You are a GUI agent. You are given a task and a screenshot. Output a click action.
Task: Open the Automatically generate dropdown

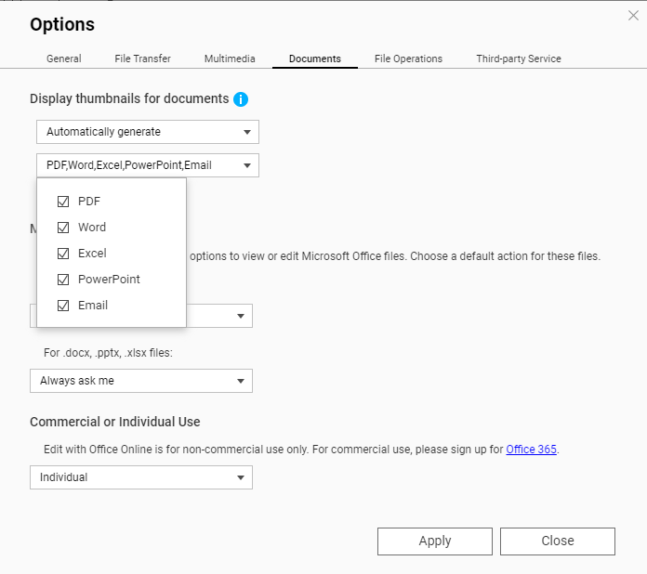click(x=147, y=132)
